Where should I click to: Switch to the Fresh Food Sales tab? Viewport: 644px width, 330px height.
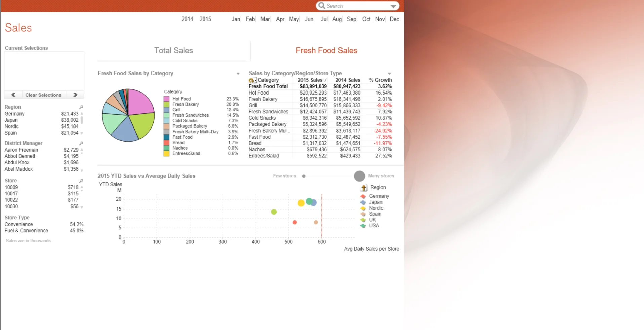[326, 50]
